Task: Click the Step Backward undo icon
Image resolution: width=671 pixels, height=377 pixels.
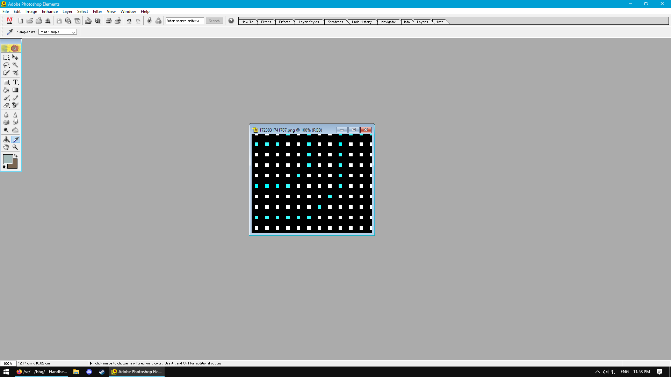Action: pos(129,21)
